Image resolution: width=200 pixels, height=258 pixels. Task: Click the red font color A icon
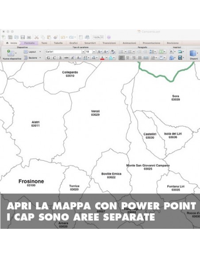tap(102, 58)
